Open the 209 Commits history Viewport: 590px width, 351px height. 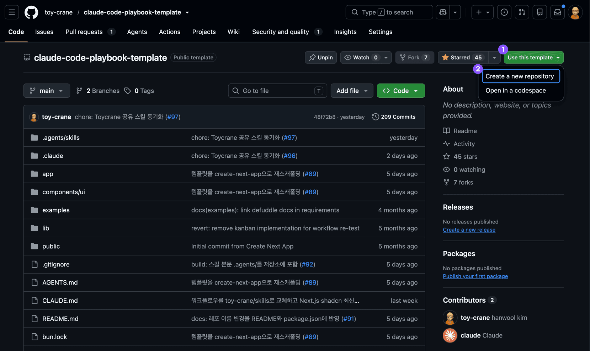coord(394,117)
